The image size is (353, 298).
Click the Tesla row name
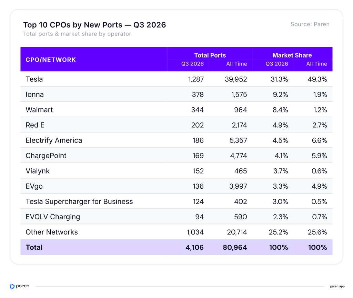[x=34, y=79]
